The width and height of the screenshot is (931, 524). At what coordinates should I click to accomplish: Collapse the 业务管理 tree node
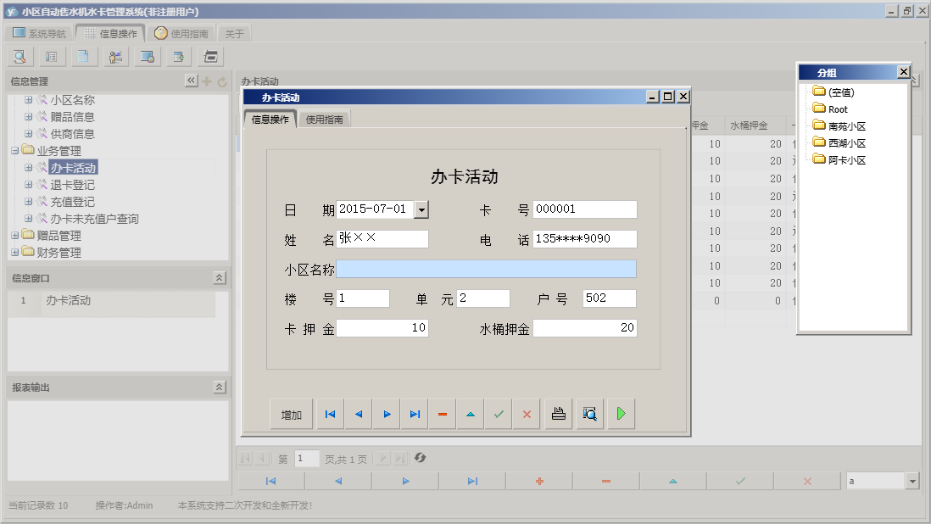click(x=16, y=150)
